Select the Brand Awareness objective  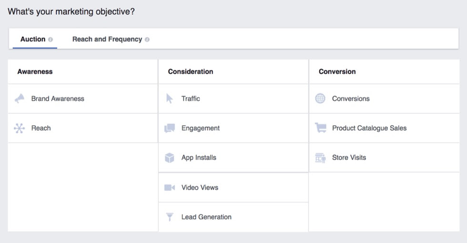[83, 99]
